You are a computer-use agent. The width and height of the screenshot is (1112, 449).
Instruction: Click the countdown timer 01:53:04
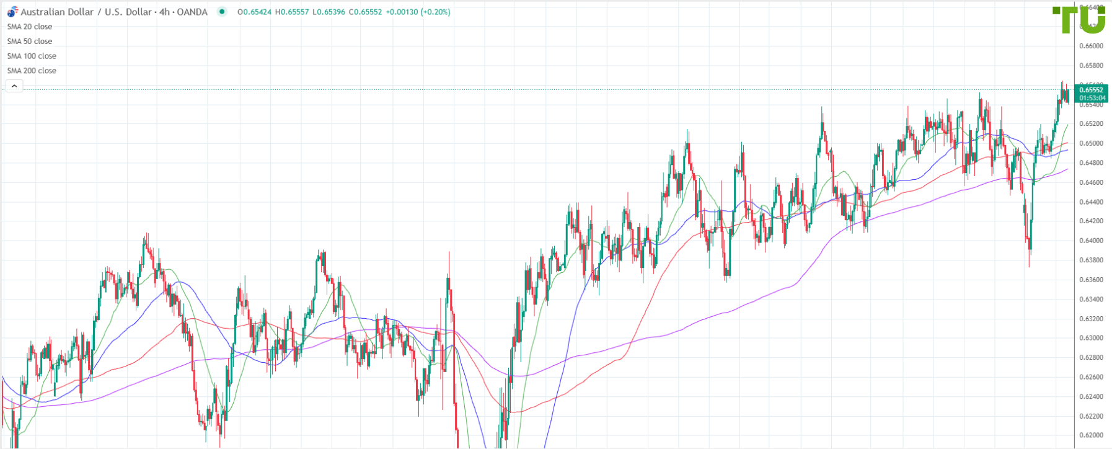point(1092,98)
